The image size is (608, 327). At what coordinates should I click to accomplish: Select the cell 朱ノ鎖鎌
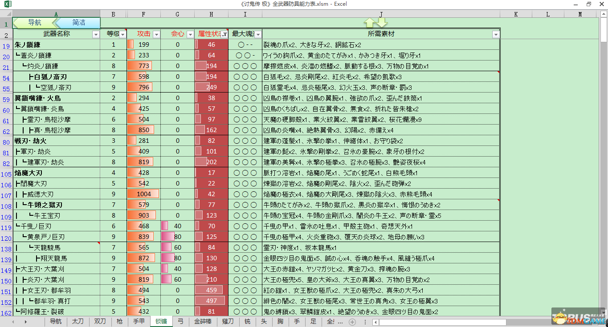(56, 44)
